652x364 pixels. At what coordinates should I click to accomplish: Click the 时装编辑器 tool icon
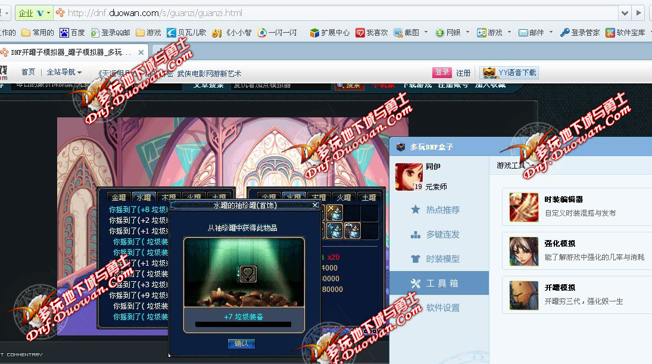pos(524,207)
